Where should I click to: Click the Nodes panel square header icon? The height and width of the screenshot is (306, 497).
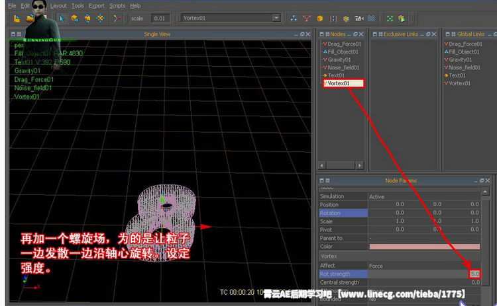[321, 34]
